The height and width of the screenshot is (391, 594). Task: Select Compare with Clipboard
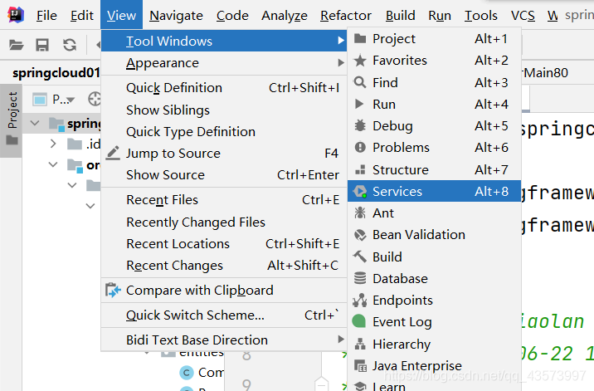pos(199,291)
